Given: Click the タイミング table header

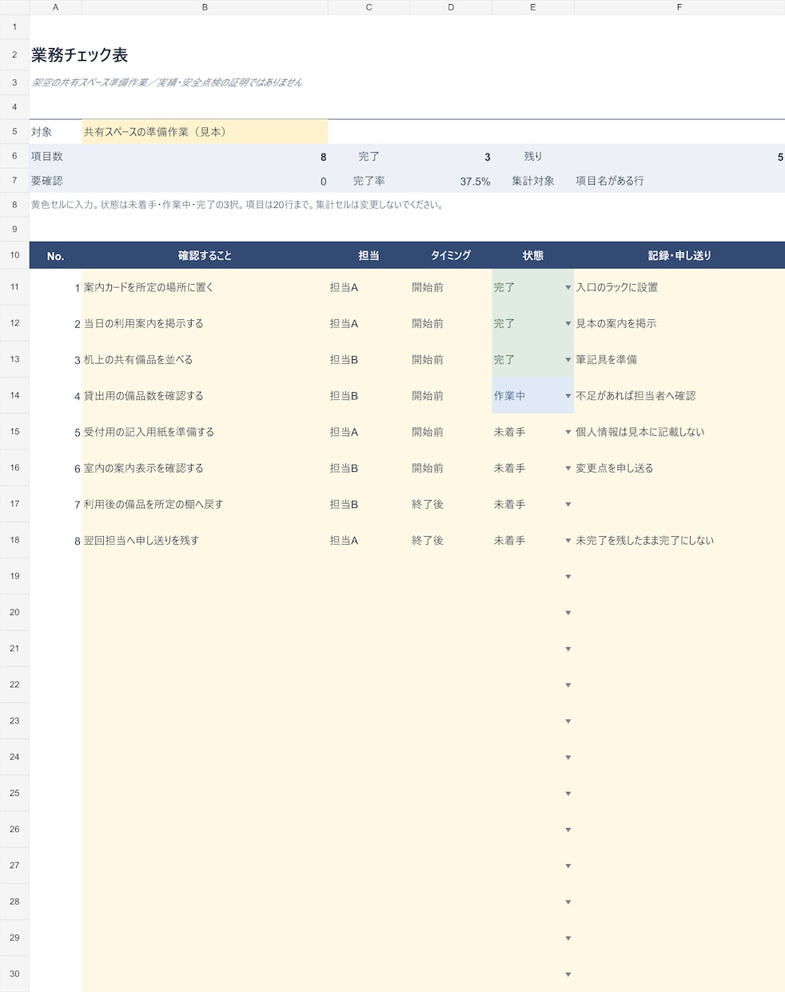Looking at the screenshot, I should pos(451,256).
